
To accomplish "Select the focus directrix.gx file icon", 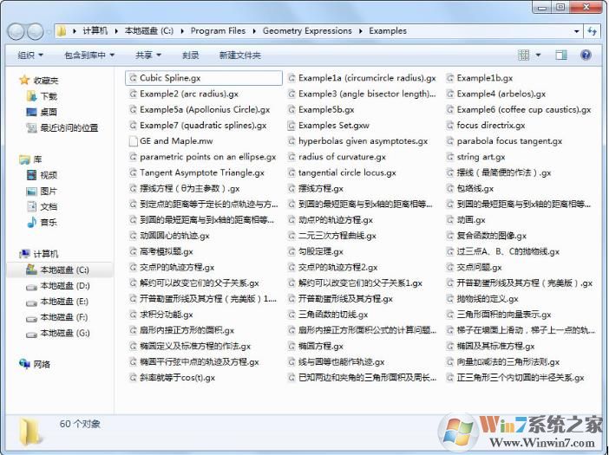I will (x=449, y=126).
